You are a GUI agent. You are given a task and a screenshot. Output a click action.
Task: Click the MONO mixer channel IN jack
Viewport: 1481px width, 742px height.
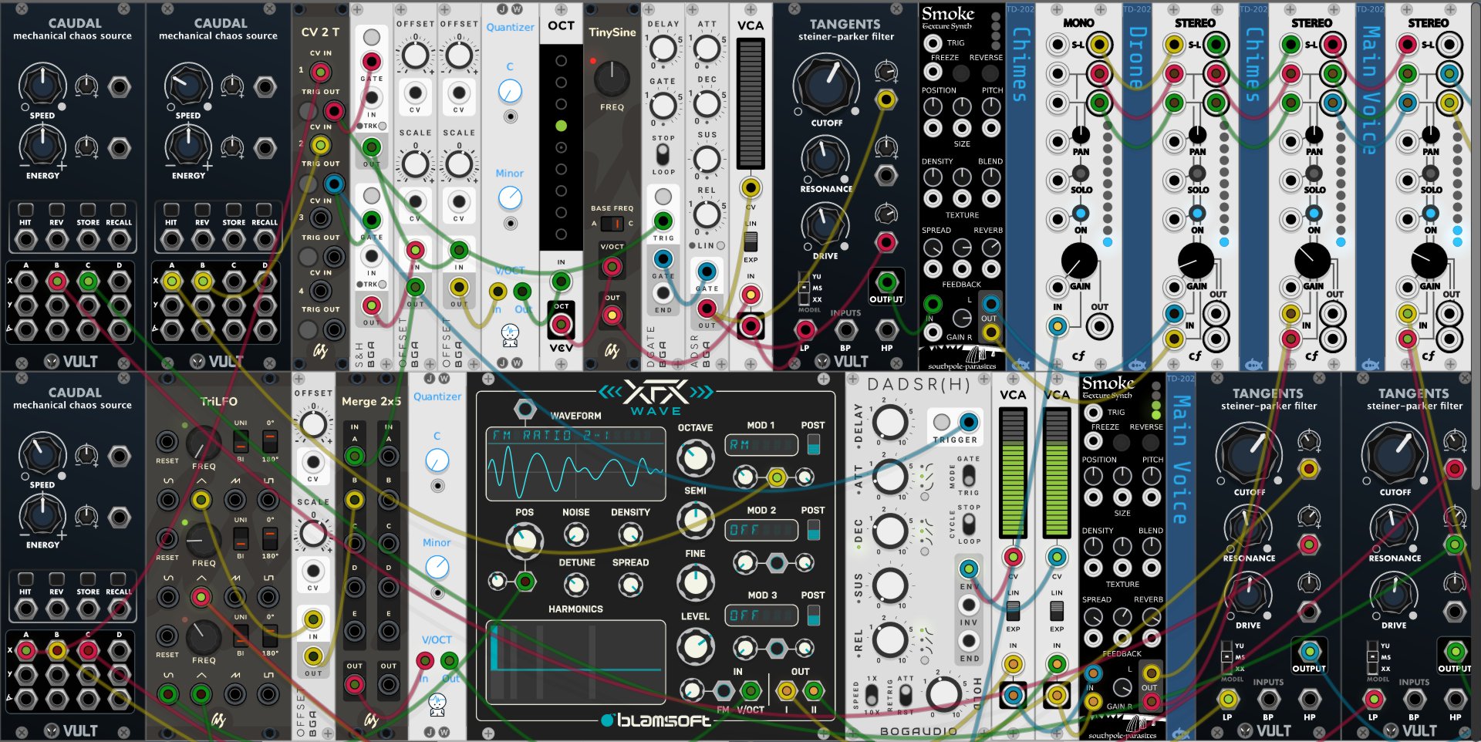[x=1058, y=326]
